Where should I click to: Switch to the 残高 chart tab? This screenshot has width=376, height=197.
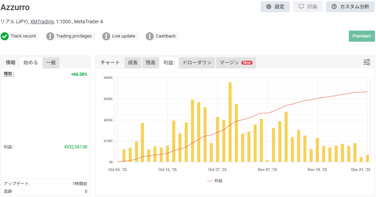[150, 63]
